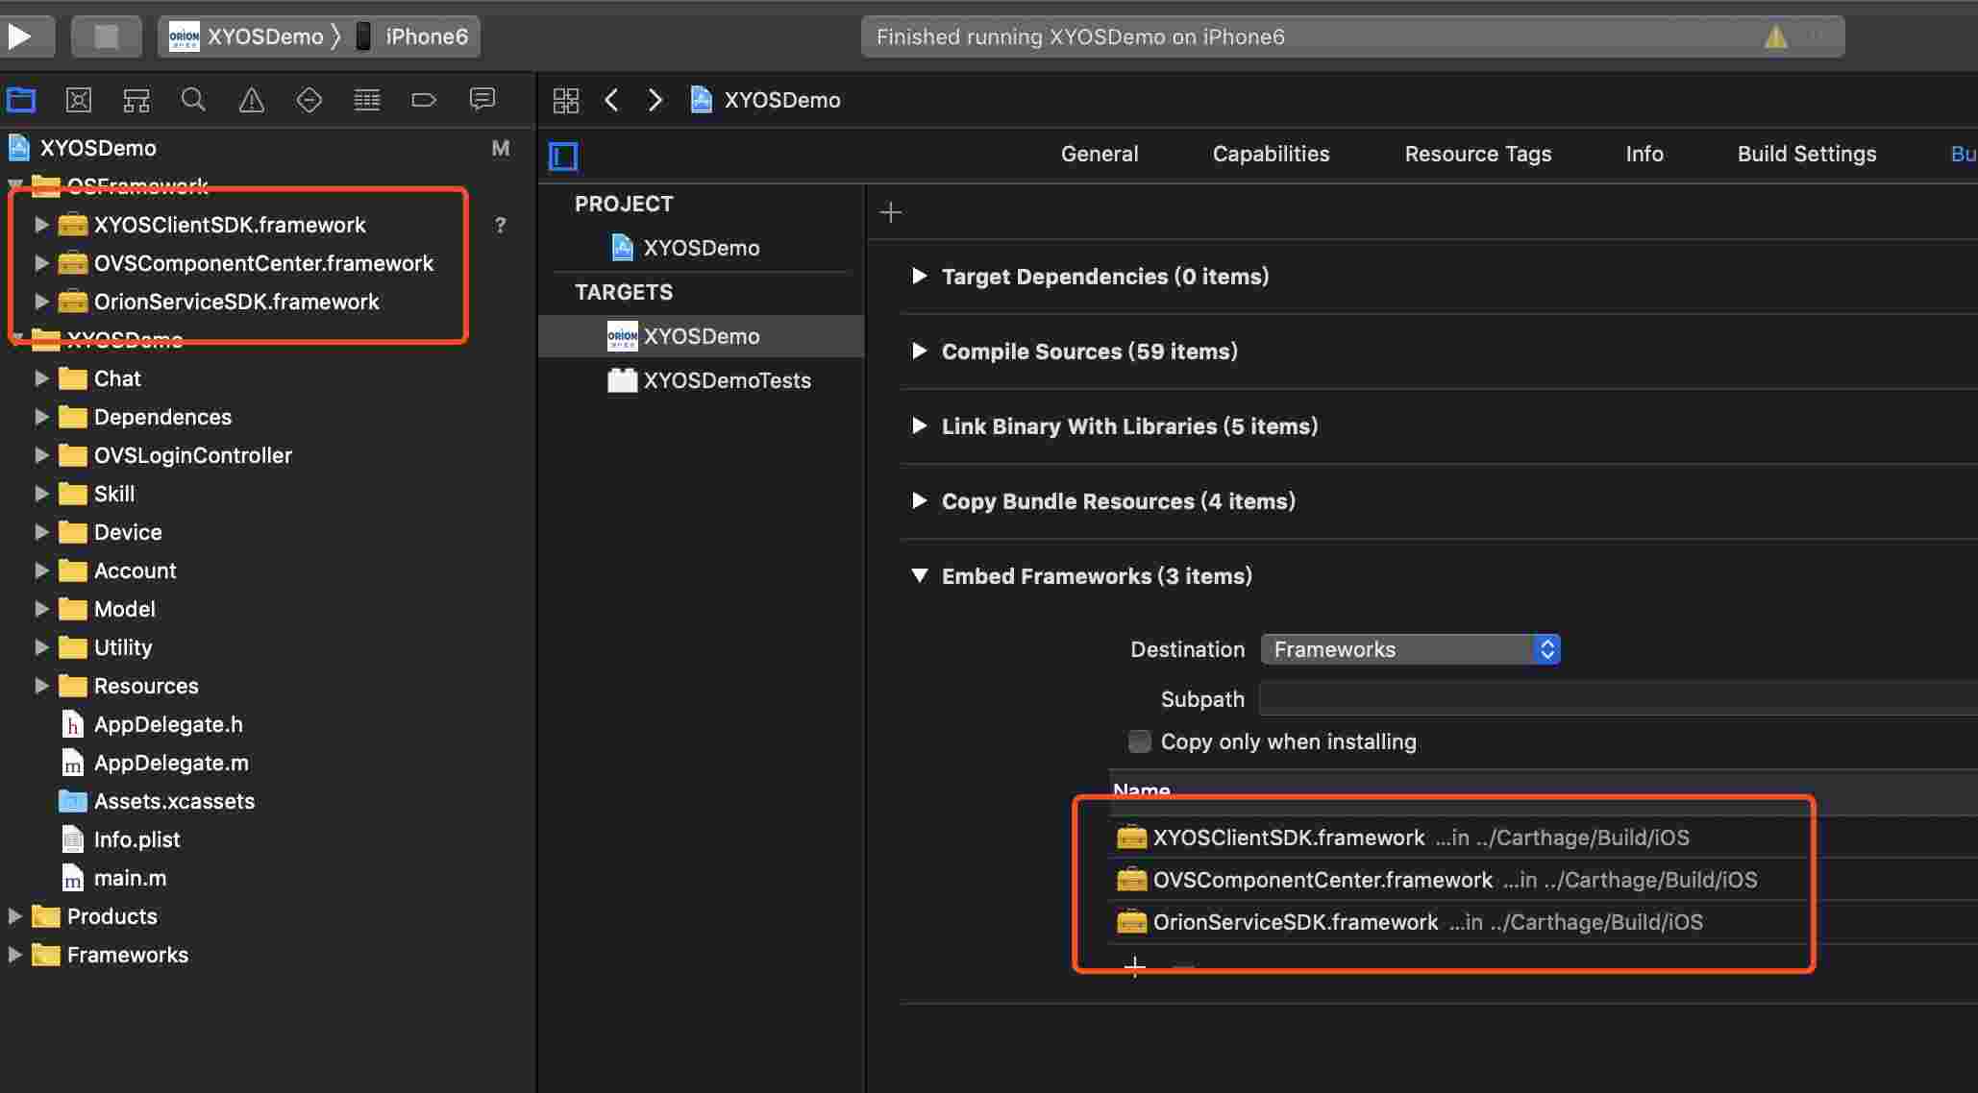This screenshot has width=1978, height=1093.
Task: Add a new build phase
Action: coord(891,212)
